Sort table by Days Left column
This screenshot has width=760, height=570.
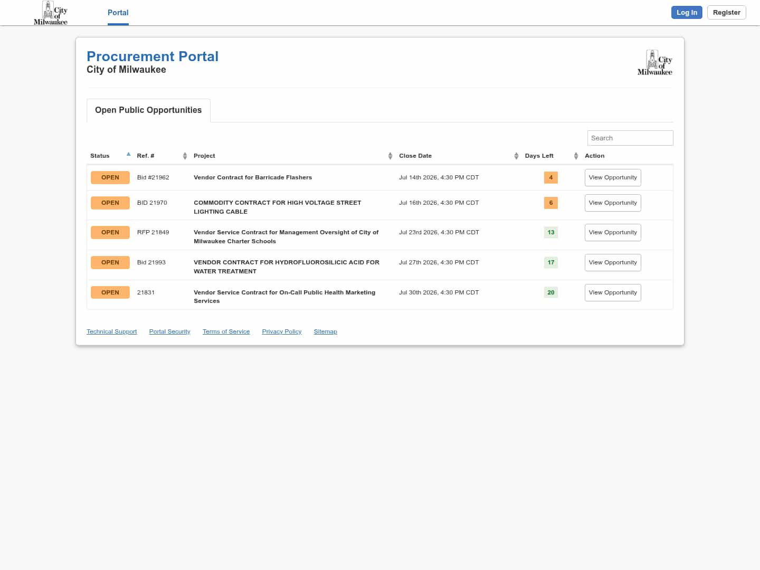coord(551,156)
